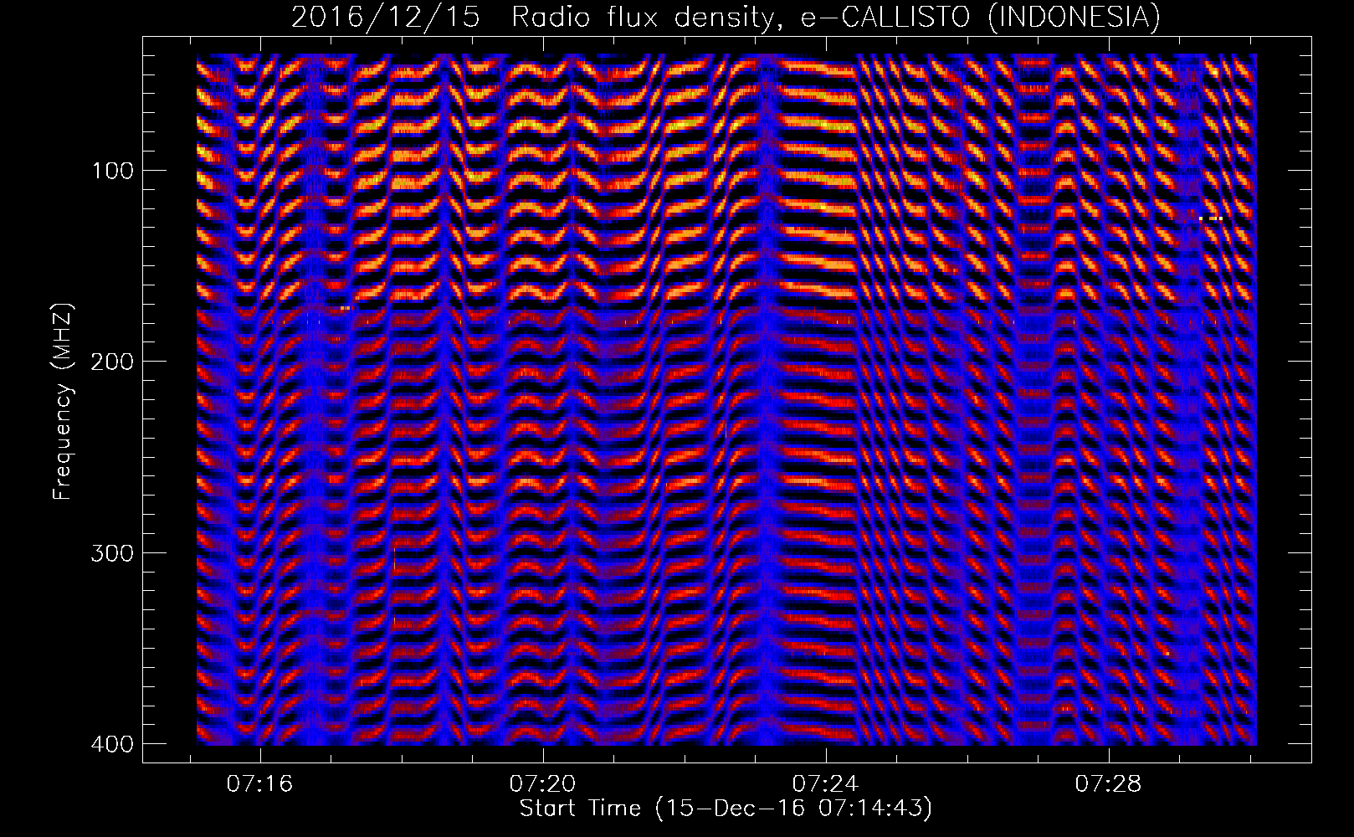The image size is (1354, 837).
Task: Click the "Frequency (MHZ)" axis label
Action: [63, 402]
